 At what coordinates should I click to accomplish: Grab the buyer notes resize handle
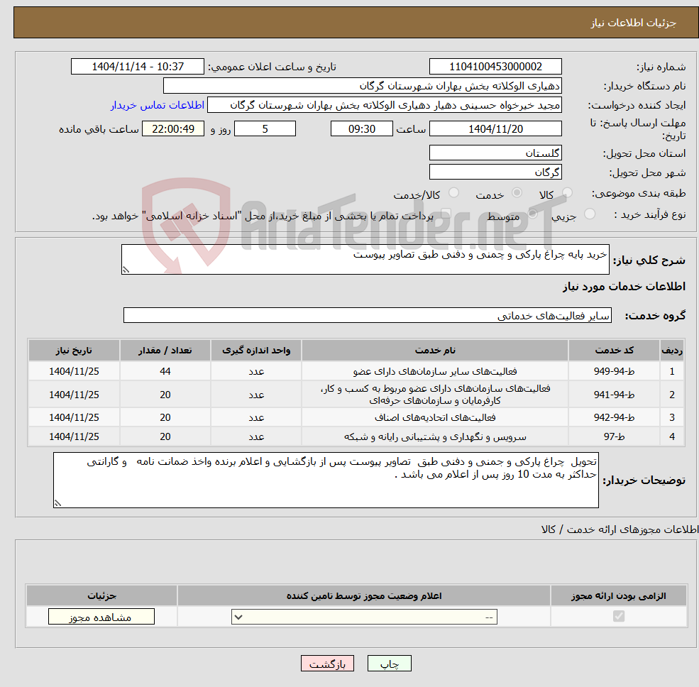coord(57,503)
